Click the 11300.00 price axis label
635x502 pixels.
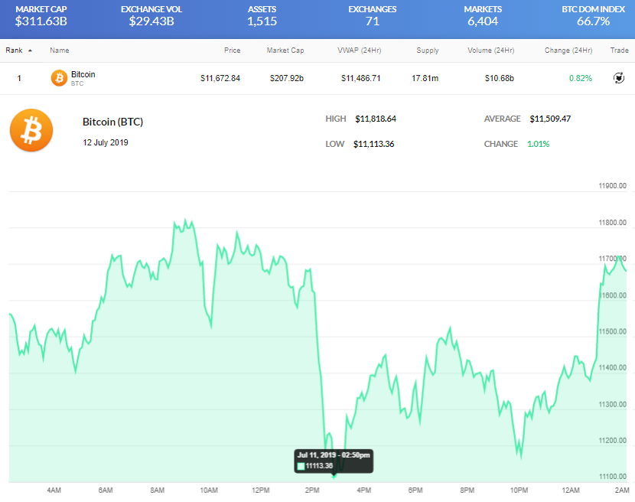[612, 404]
